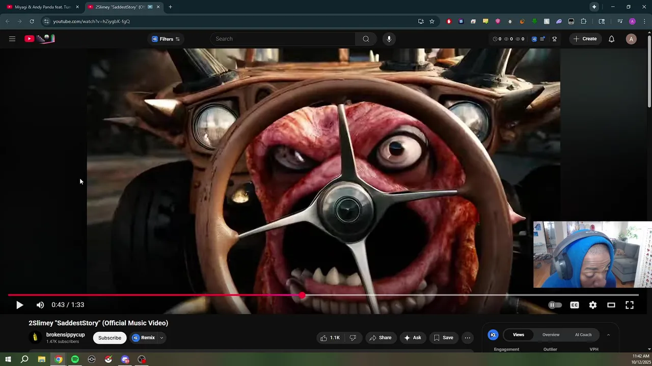Save video to playlist
This screenshot has height=366, width=652.
point(443,338)
